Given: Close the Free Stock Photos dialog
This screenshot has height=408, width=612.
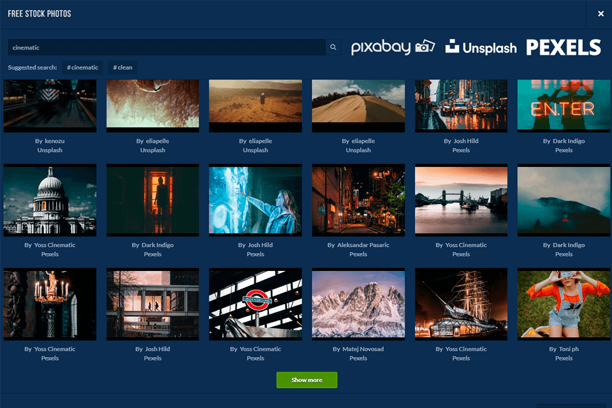Looking at the screenshot, I should (x=600, y=13).
